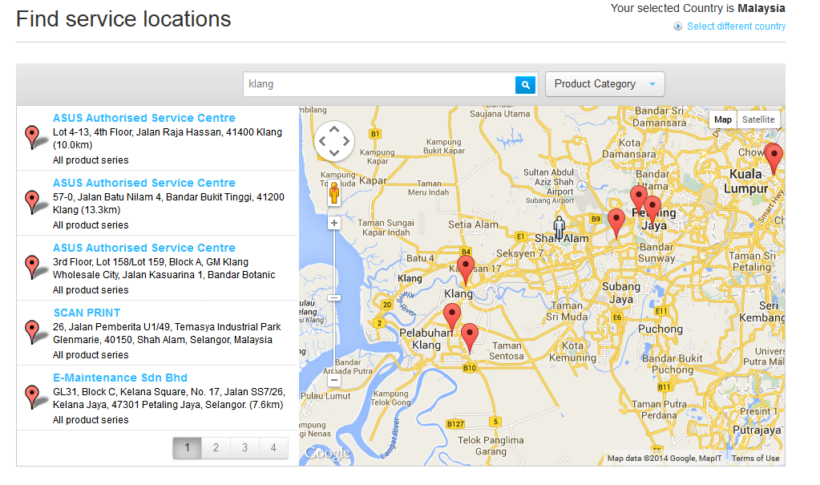
Task: Go to results page 2
Action: click(216, 448)
